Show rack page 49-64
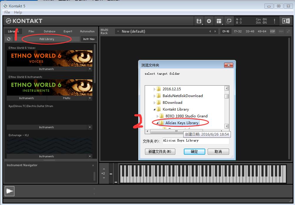The width and height of the screenshot is (295, 205). [262, 31]
